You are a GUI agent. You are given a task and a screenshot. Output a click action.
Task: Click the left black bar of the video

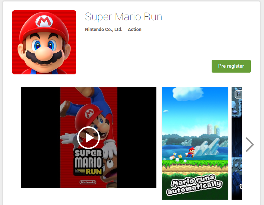pos(41,137)
